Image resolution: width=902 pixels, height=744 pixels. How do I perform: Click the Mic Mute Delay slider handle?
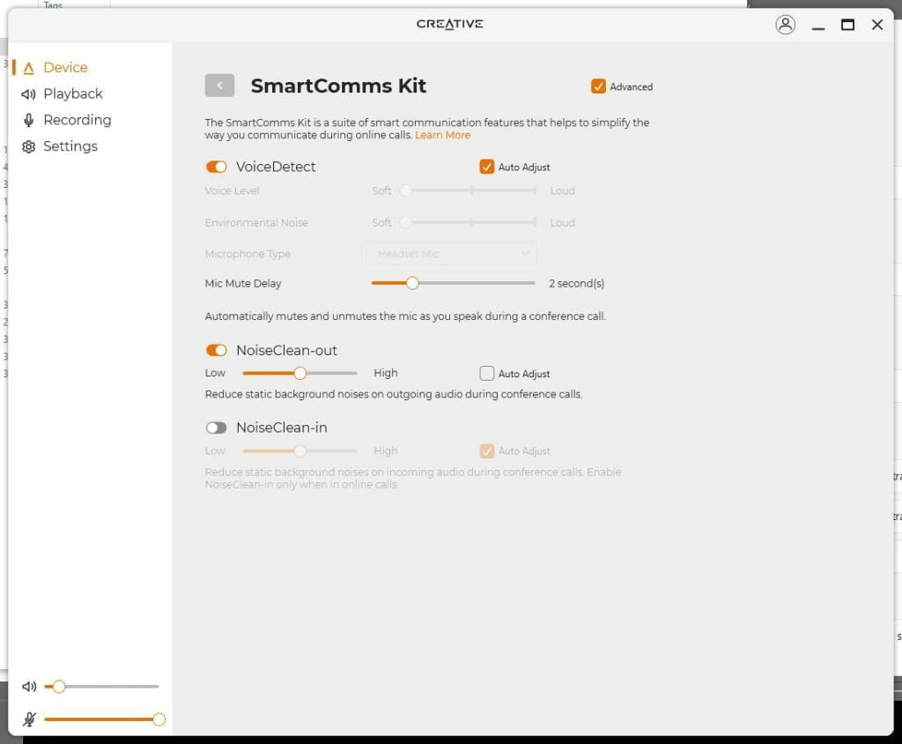pos(411,283)
